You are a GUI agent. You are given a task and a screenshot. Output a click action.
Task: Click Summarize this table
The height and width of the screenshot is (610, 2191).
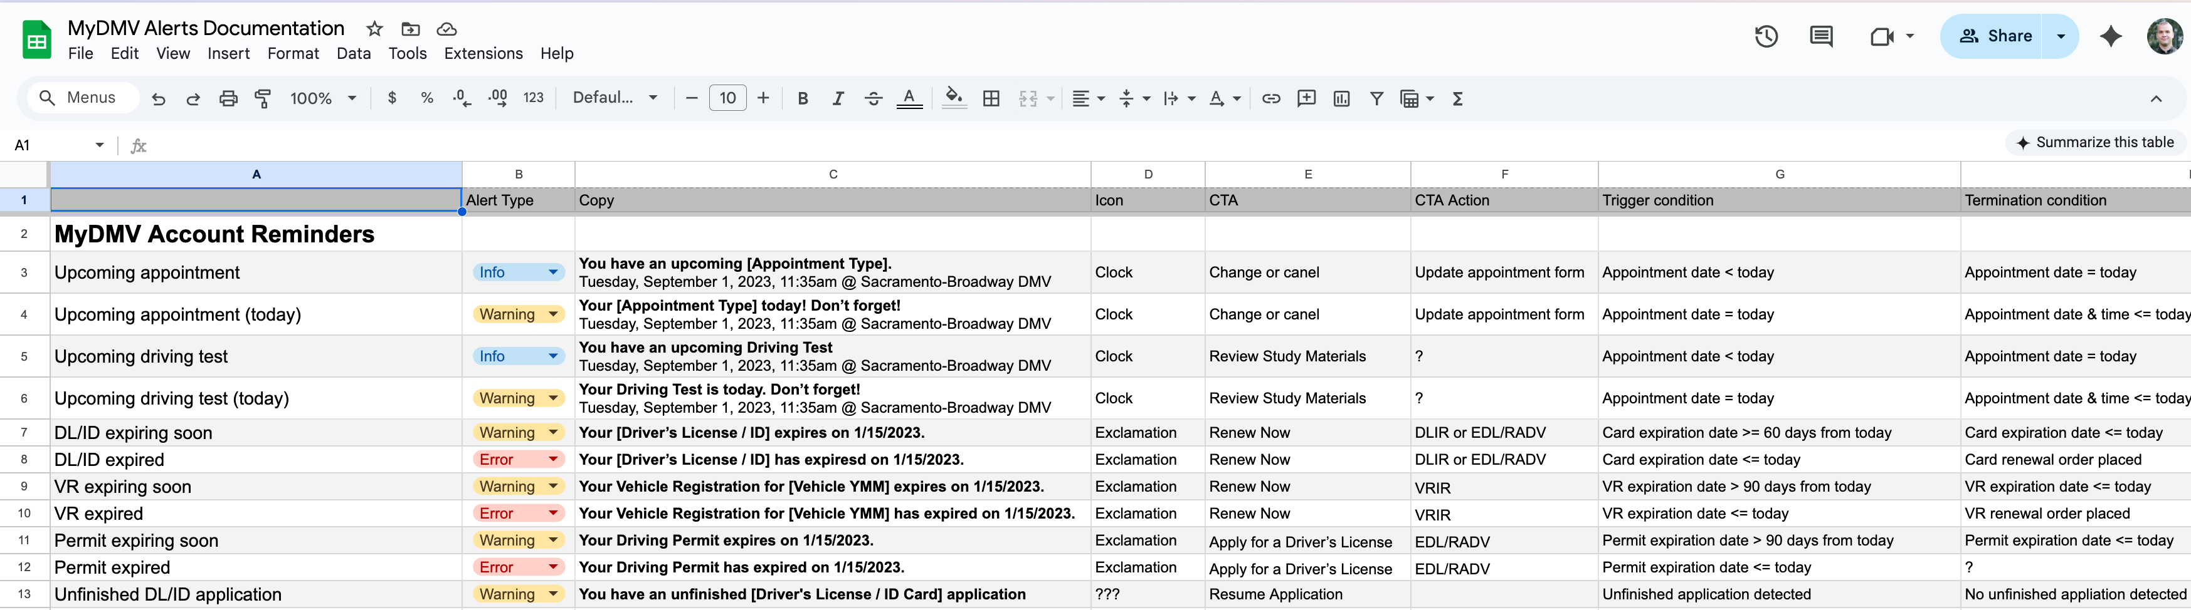coord(2094,143)
